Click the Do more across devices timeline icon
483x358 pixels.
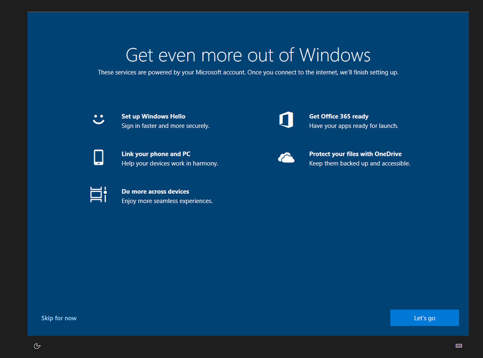pos(99,194)
